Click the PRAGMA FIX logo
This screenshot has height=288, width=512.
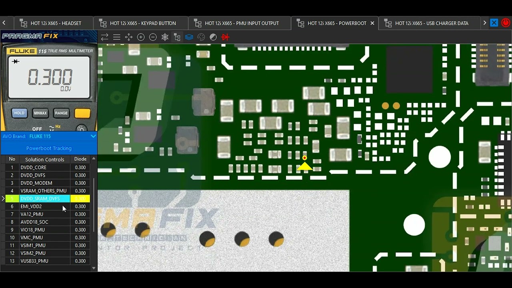pyautogui.click(x=30, y=36)
